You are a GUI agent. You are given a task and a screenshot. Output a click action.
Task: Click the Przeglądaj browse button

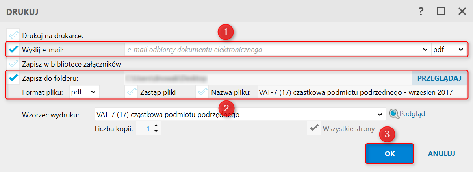[439, 78]
